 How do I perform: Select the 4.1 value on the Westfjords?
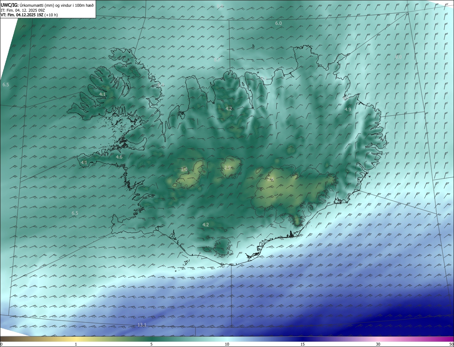pyautogui.click(x=103, y=94)
